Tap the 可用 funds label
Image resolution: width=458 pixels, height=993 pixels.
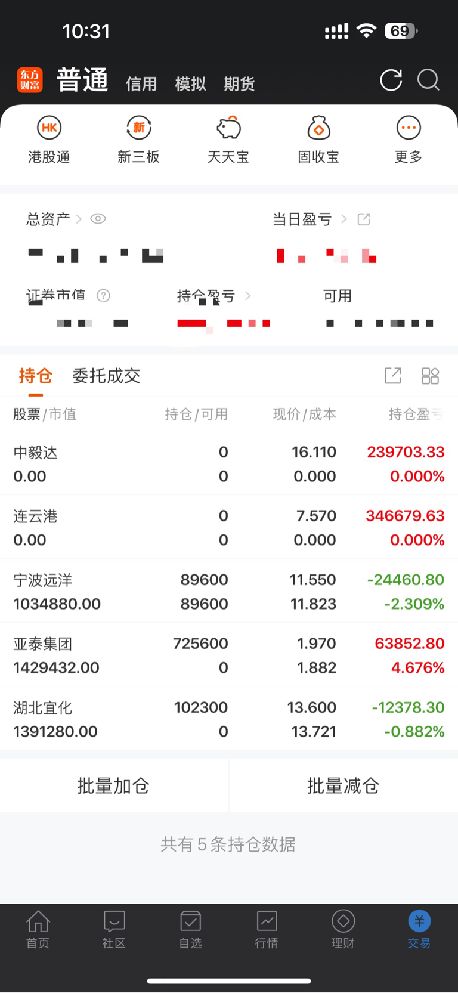click(338, 296)
